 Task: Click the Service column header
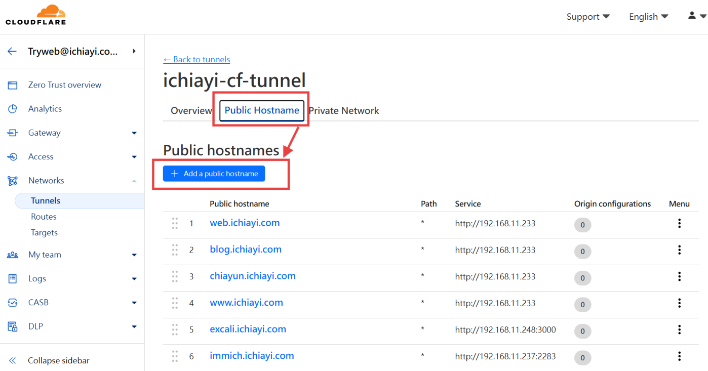click(468, 204)
